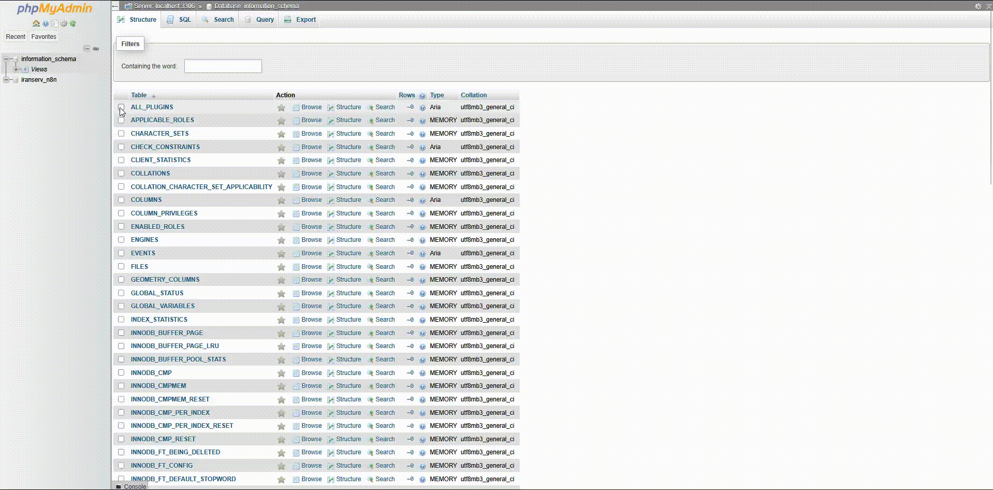Screen dimensions: 993x490
Task: Collapse the information_schema database node
Action: tap(7, 59)
